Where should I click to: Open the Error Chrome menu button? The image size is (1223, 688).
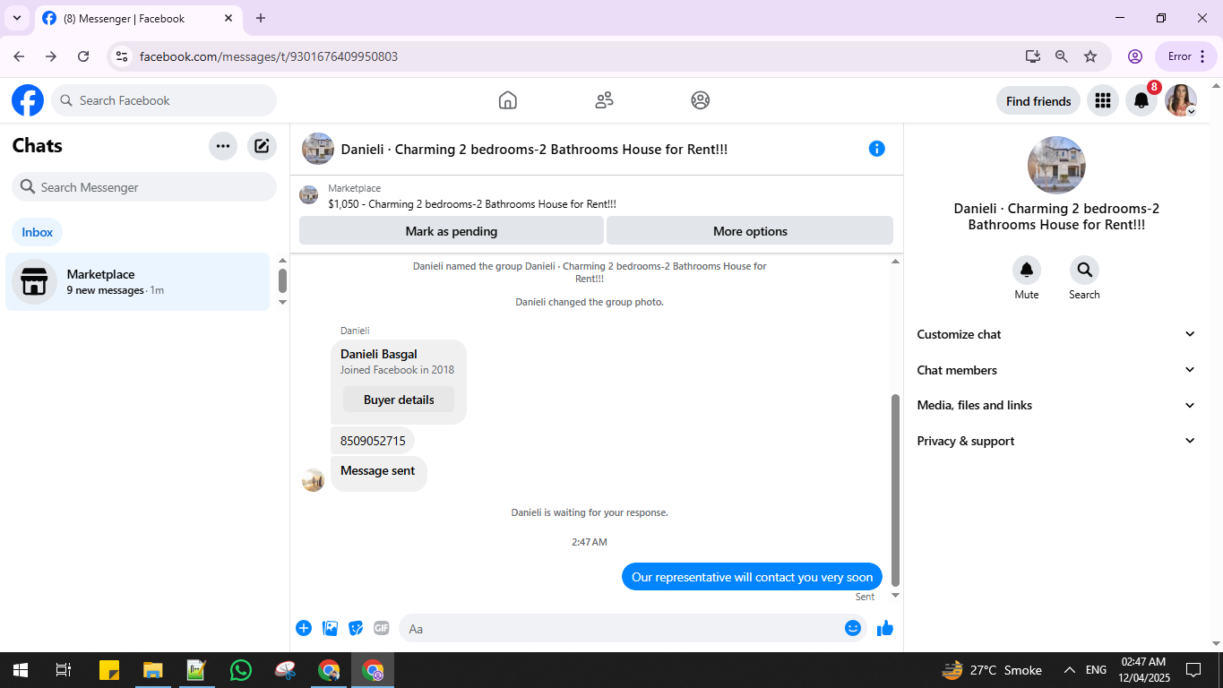coord(1187,56)
